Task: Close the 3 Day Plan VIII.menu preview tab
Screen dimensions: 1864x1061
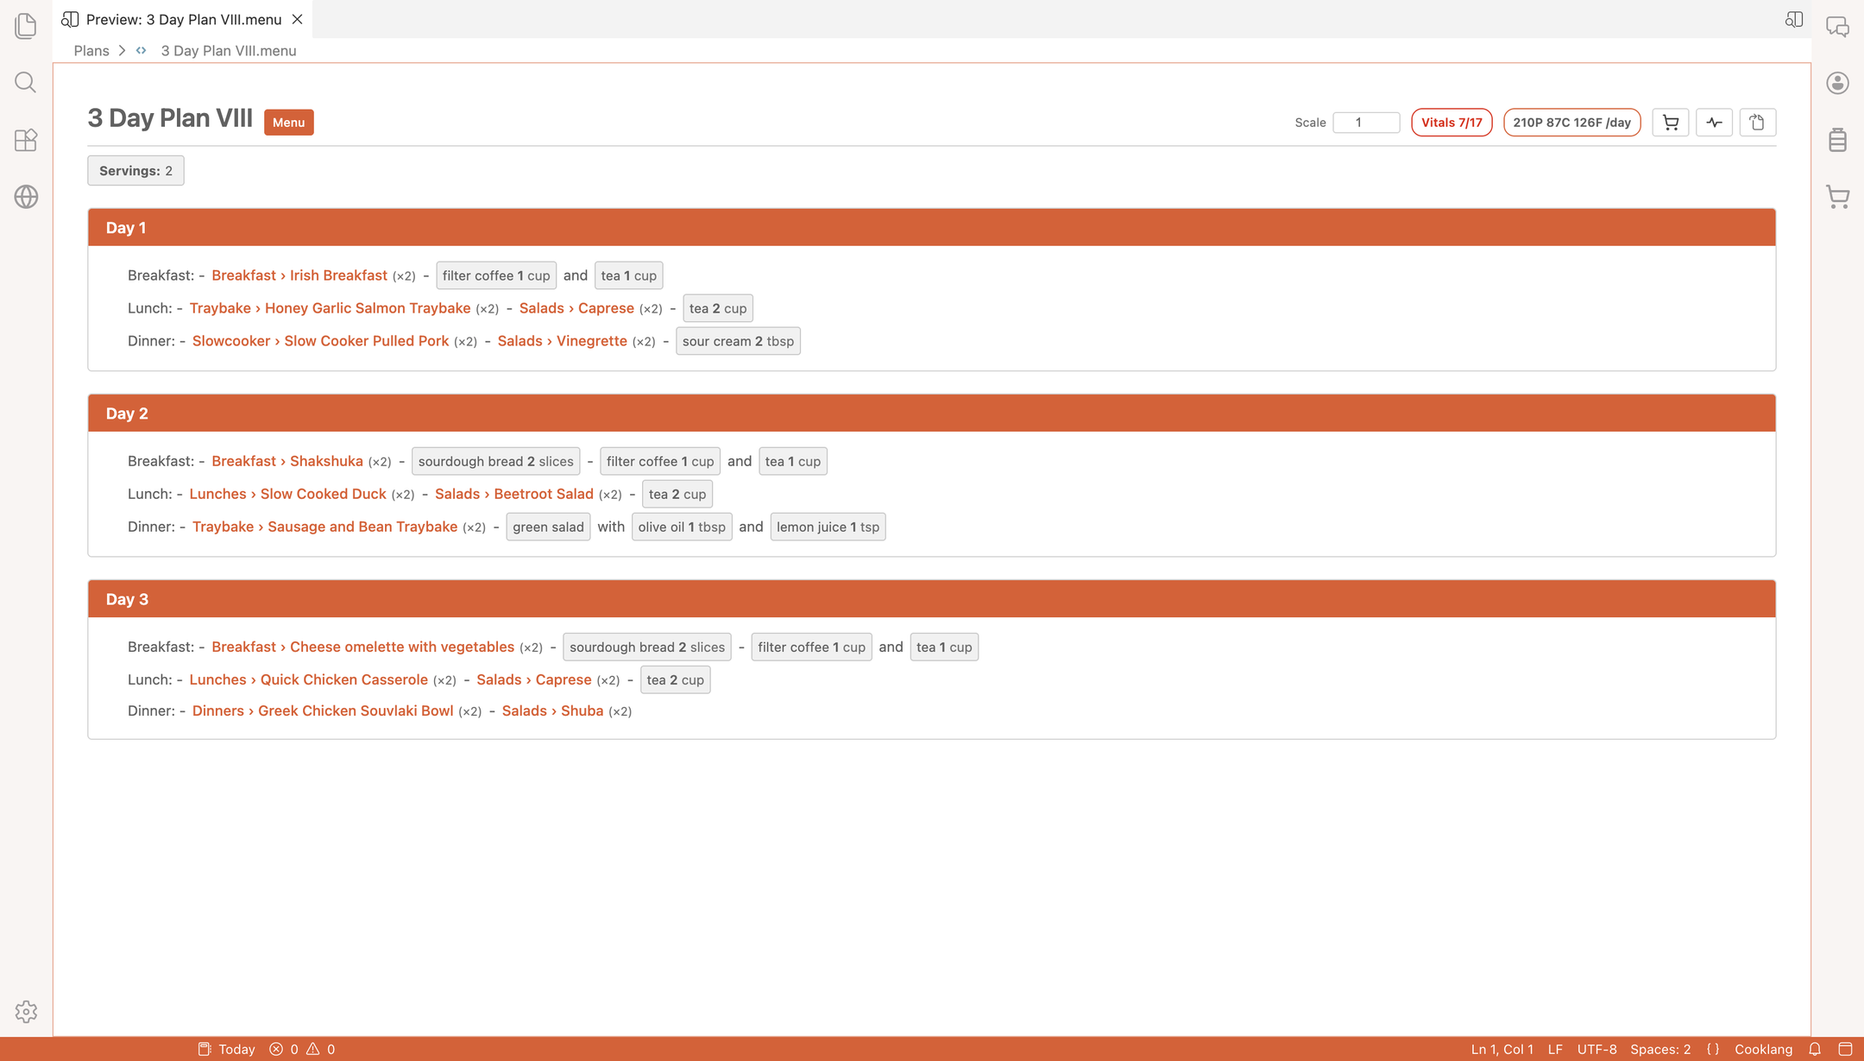Action: (x=297, y=19)
